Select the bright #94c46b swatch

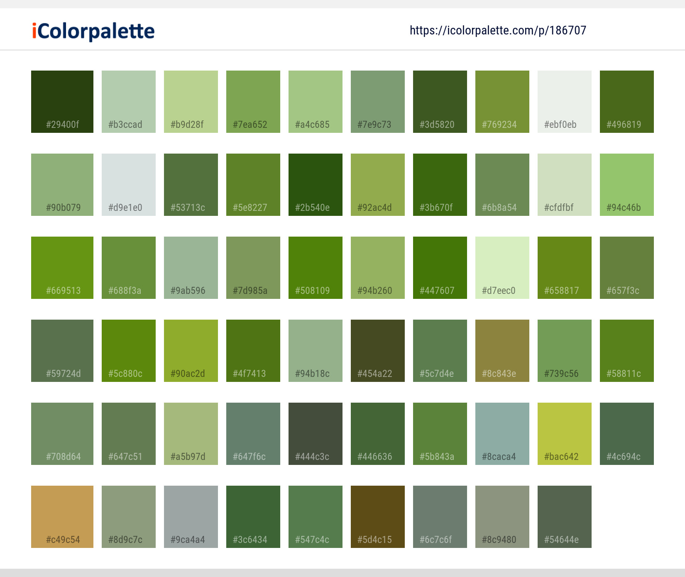[627, 185]
